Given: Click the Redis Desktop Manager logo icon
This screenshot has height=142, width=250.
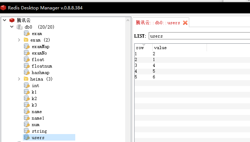Looking at the screenshot, I should coord(3,8).
